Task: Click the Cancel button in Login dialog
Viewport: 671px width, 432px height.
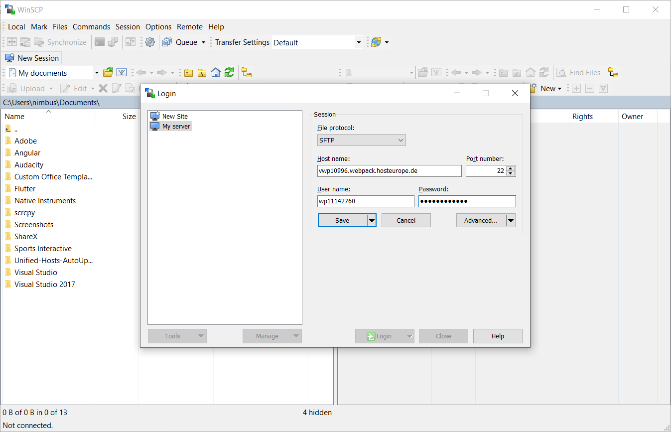Action: click(x=406, y=220)
